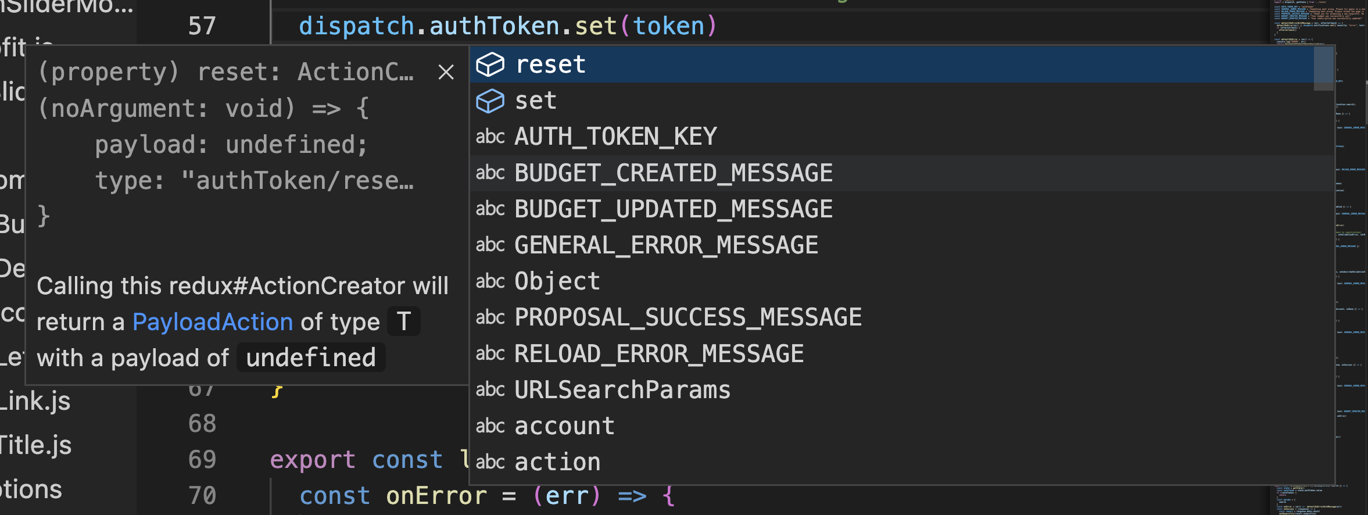The height and width of the screenshot is (515, 1368).
Task: Open Title.js from the sidebar
Action: coord(36,445)
